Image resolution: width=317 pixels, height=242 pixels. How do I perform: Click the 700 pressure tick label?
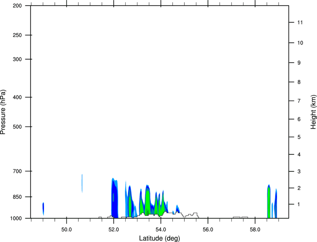(x=17, y=171)
